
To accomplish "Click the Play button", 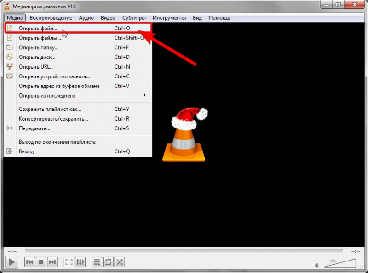I will tap(12, 262).
